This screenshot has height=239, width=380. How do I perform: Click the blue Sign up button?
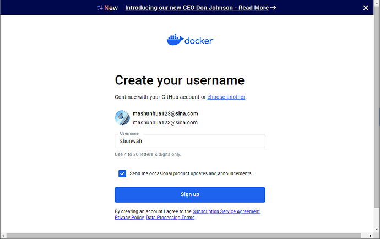point(190,194)
